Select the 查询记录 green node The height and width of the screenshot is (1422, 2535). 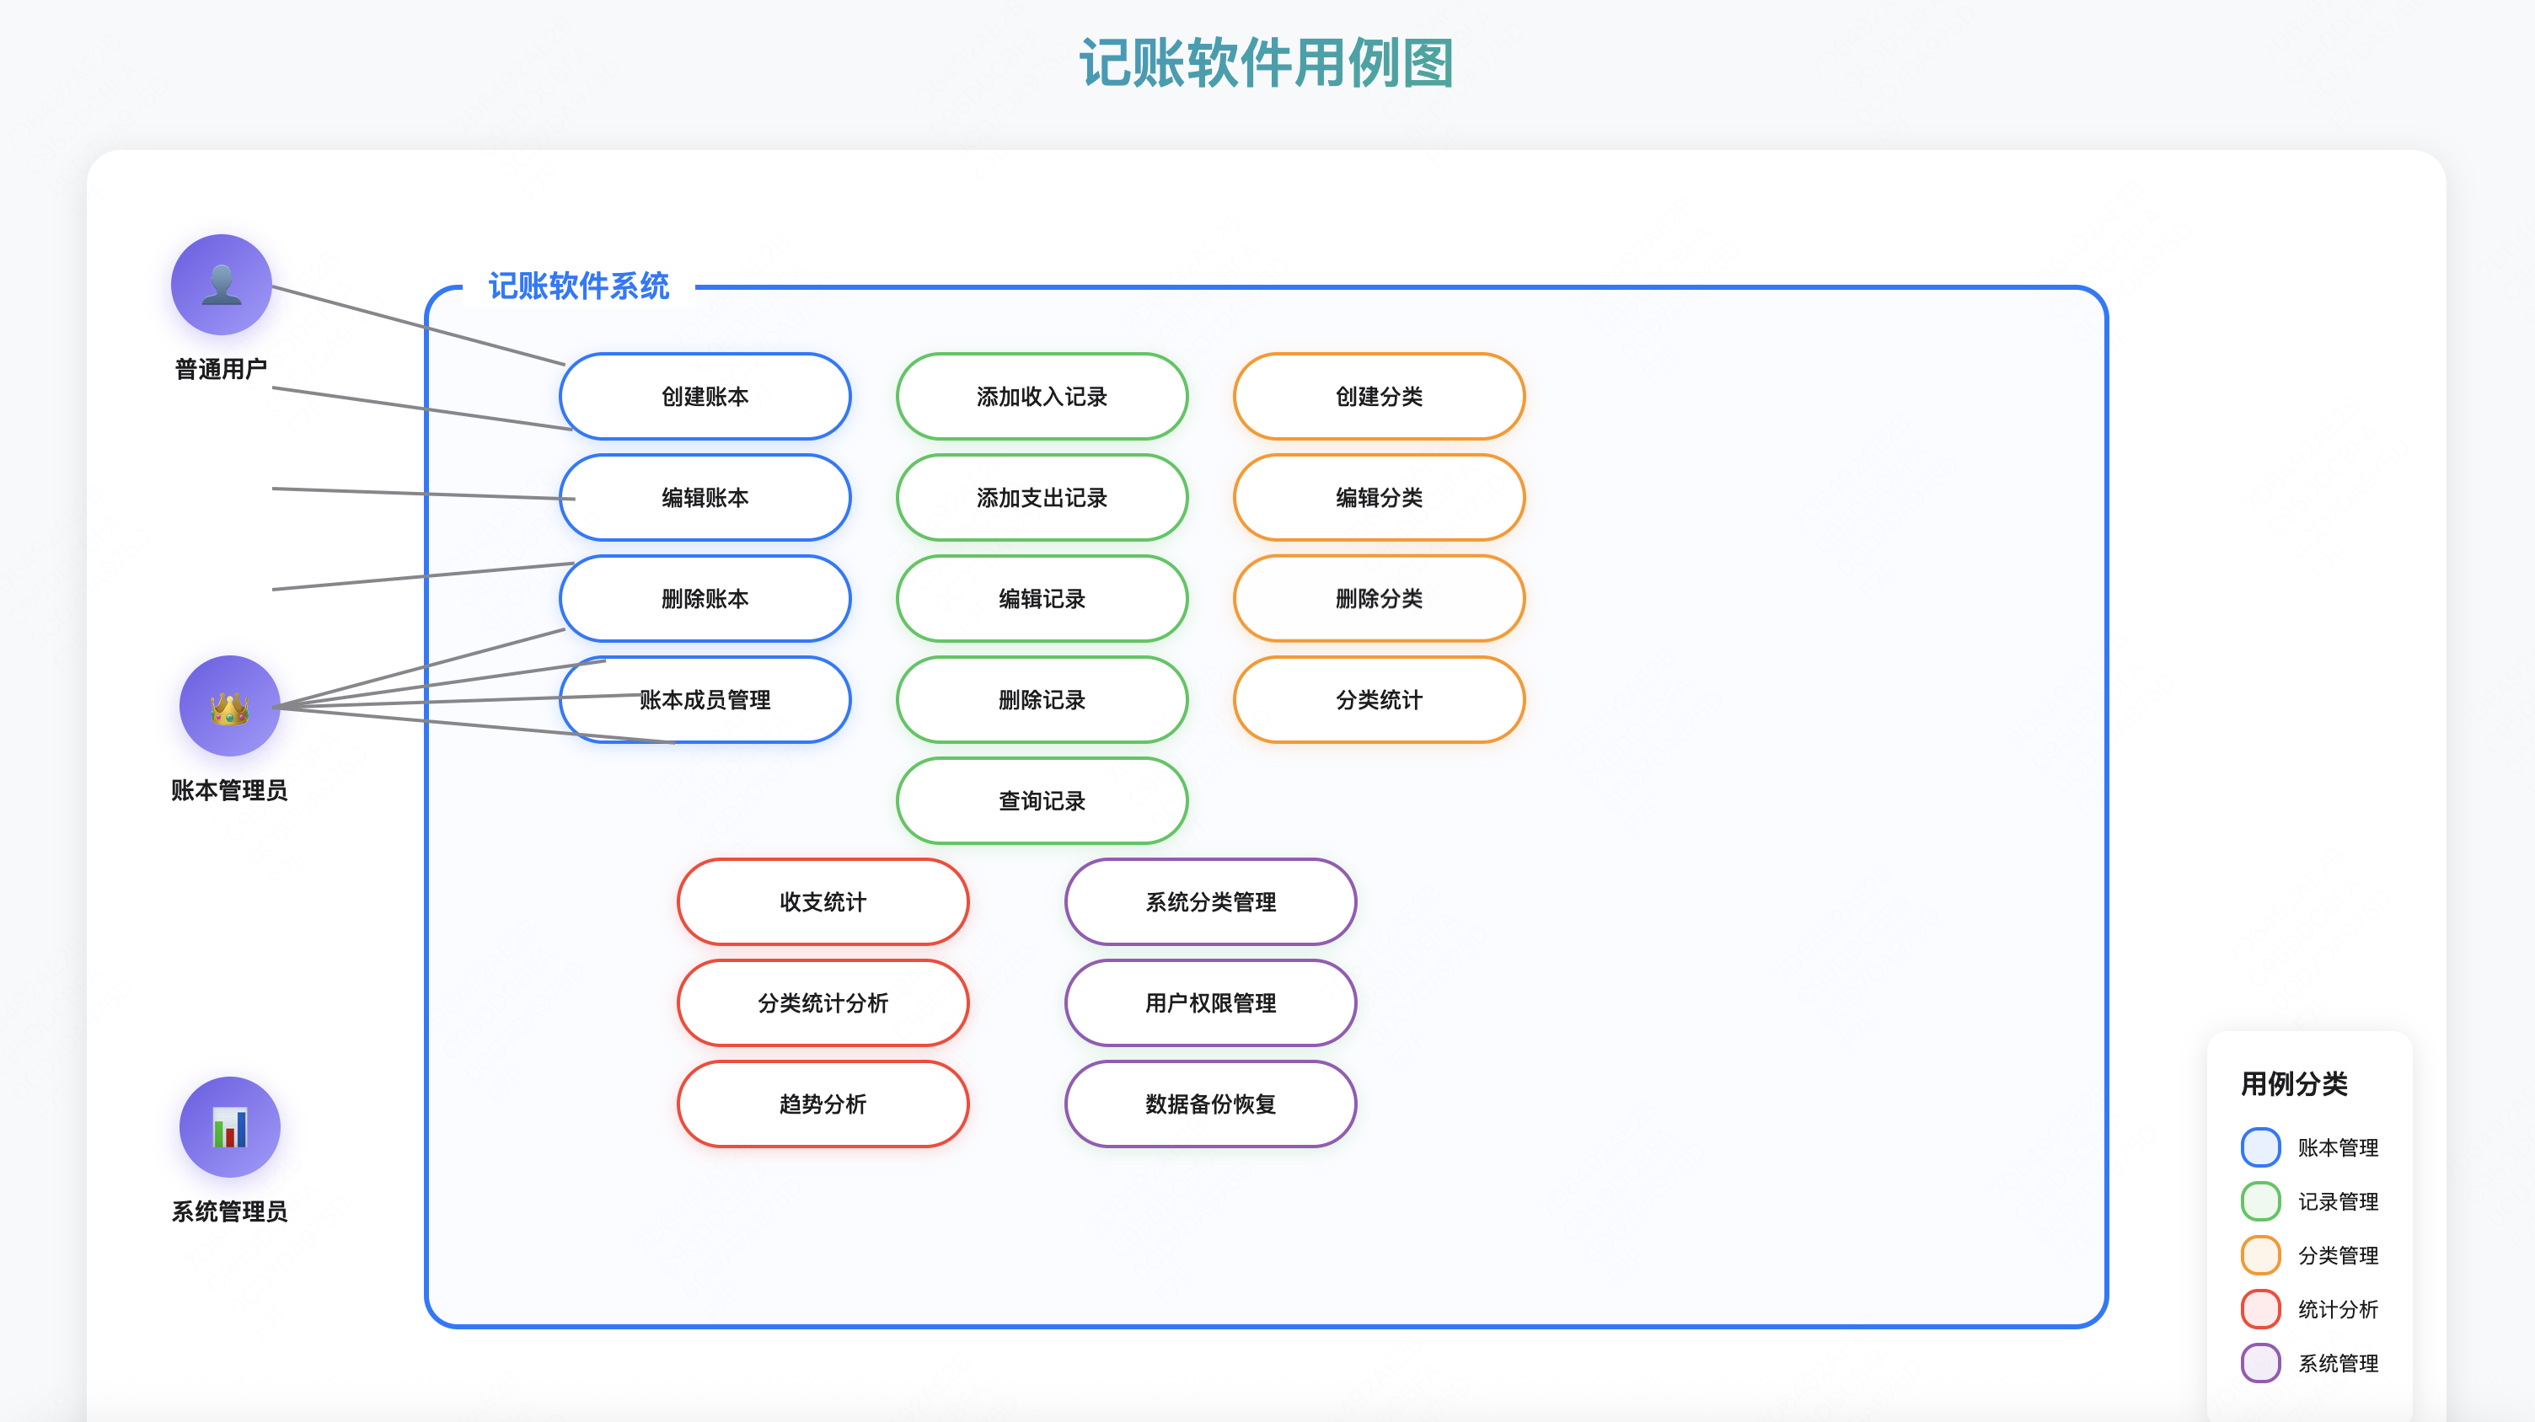1041,801
